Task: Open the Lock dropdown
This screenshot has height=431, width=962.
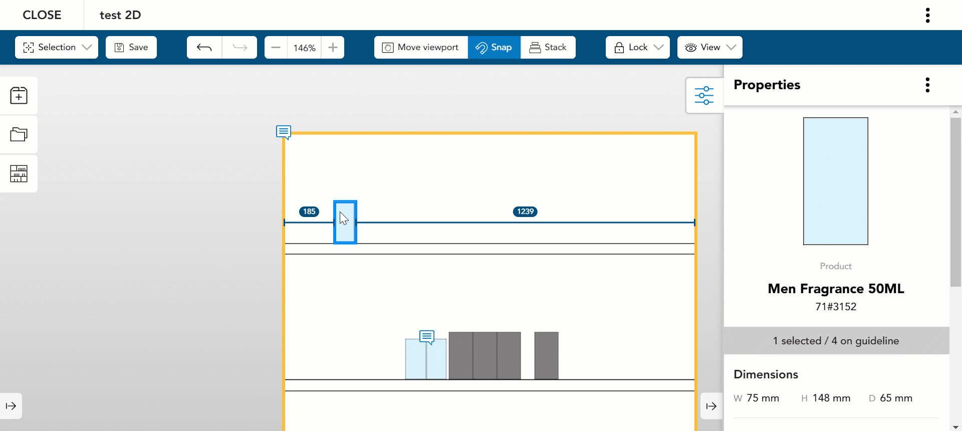Action: pos(638,47)
